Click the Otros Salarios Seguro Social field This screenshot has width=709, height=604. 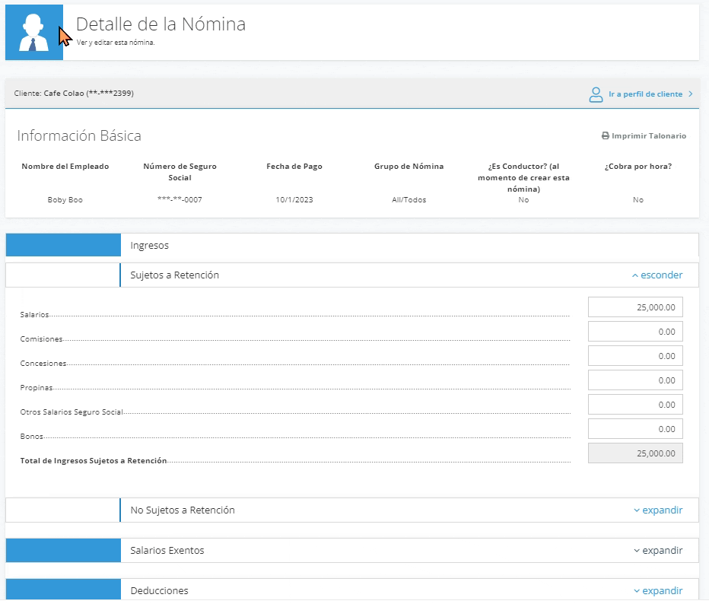coord(635,405)
